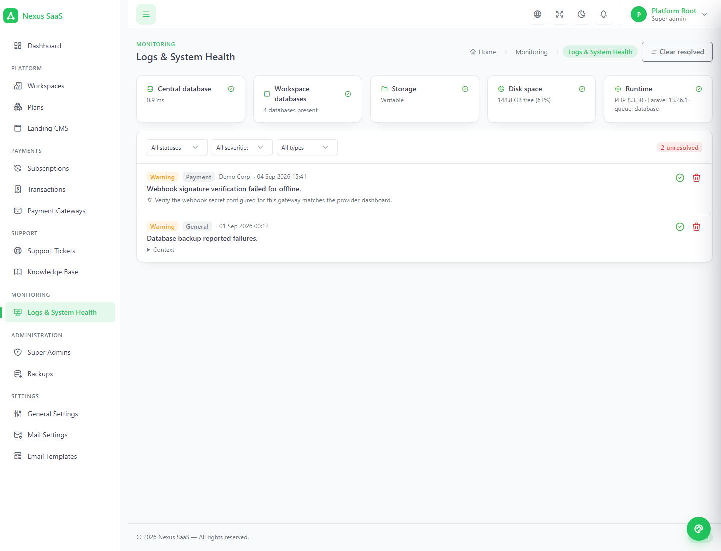Viewport: 721px width, 551px height.
Task: Click the Warning badge on backup log
Action: pyautogui.click(x=162, y=226)
